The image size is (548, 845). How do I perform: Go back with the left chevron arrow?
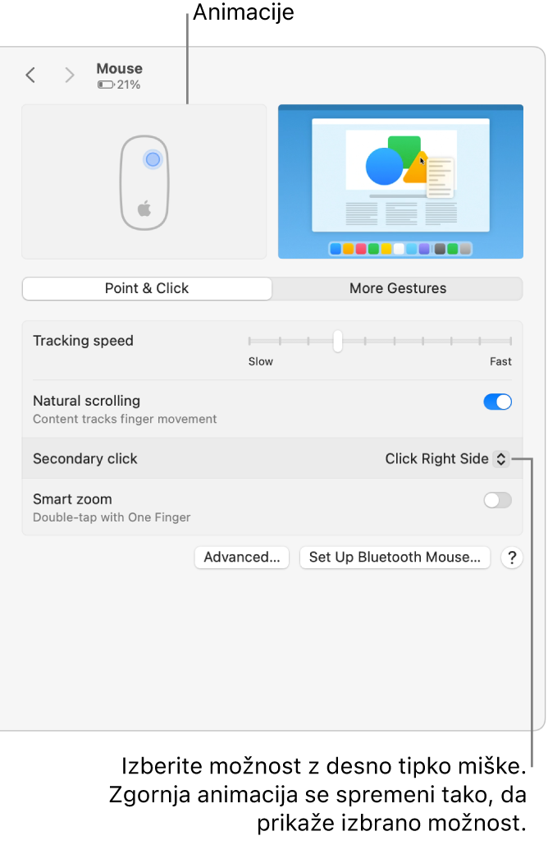[x=30, y=75]
